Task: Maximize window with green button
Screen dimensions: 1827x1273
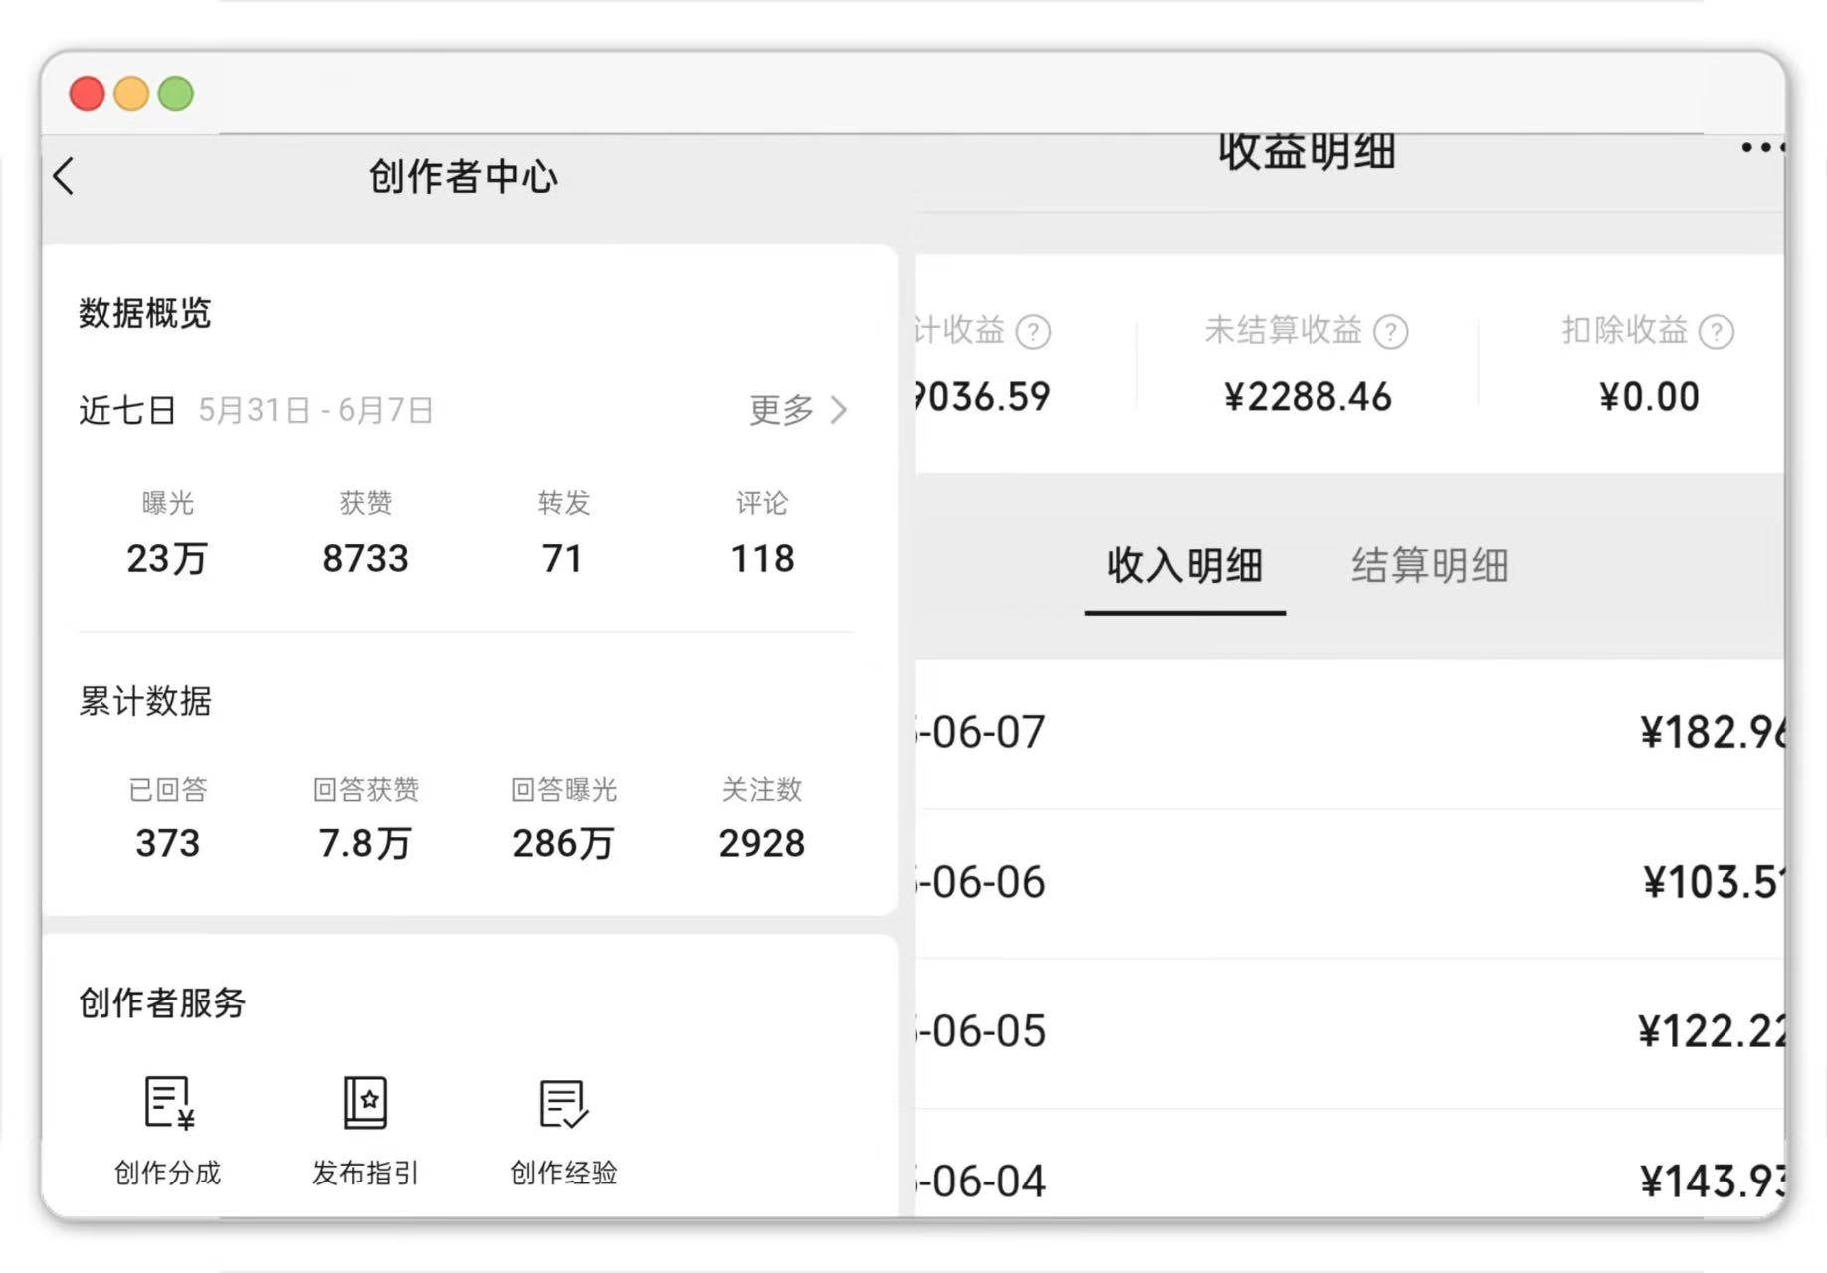Action: point(176,93)
